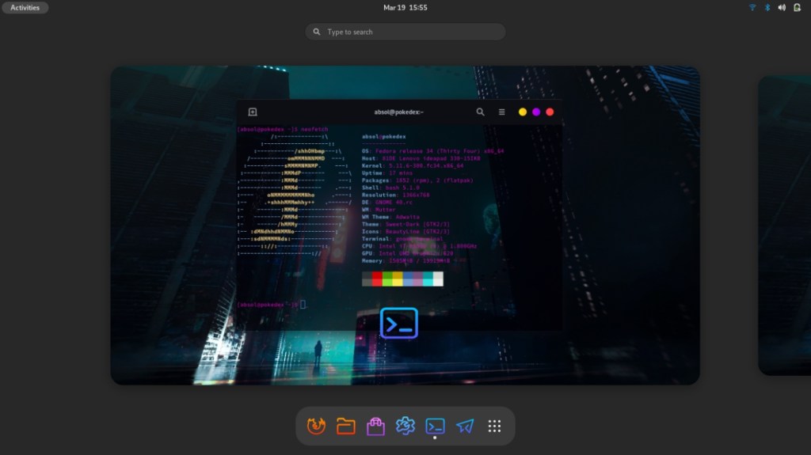Click the new tab button in terminal header
Viewport: 811px width, 455px height.
coord(253,112)
